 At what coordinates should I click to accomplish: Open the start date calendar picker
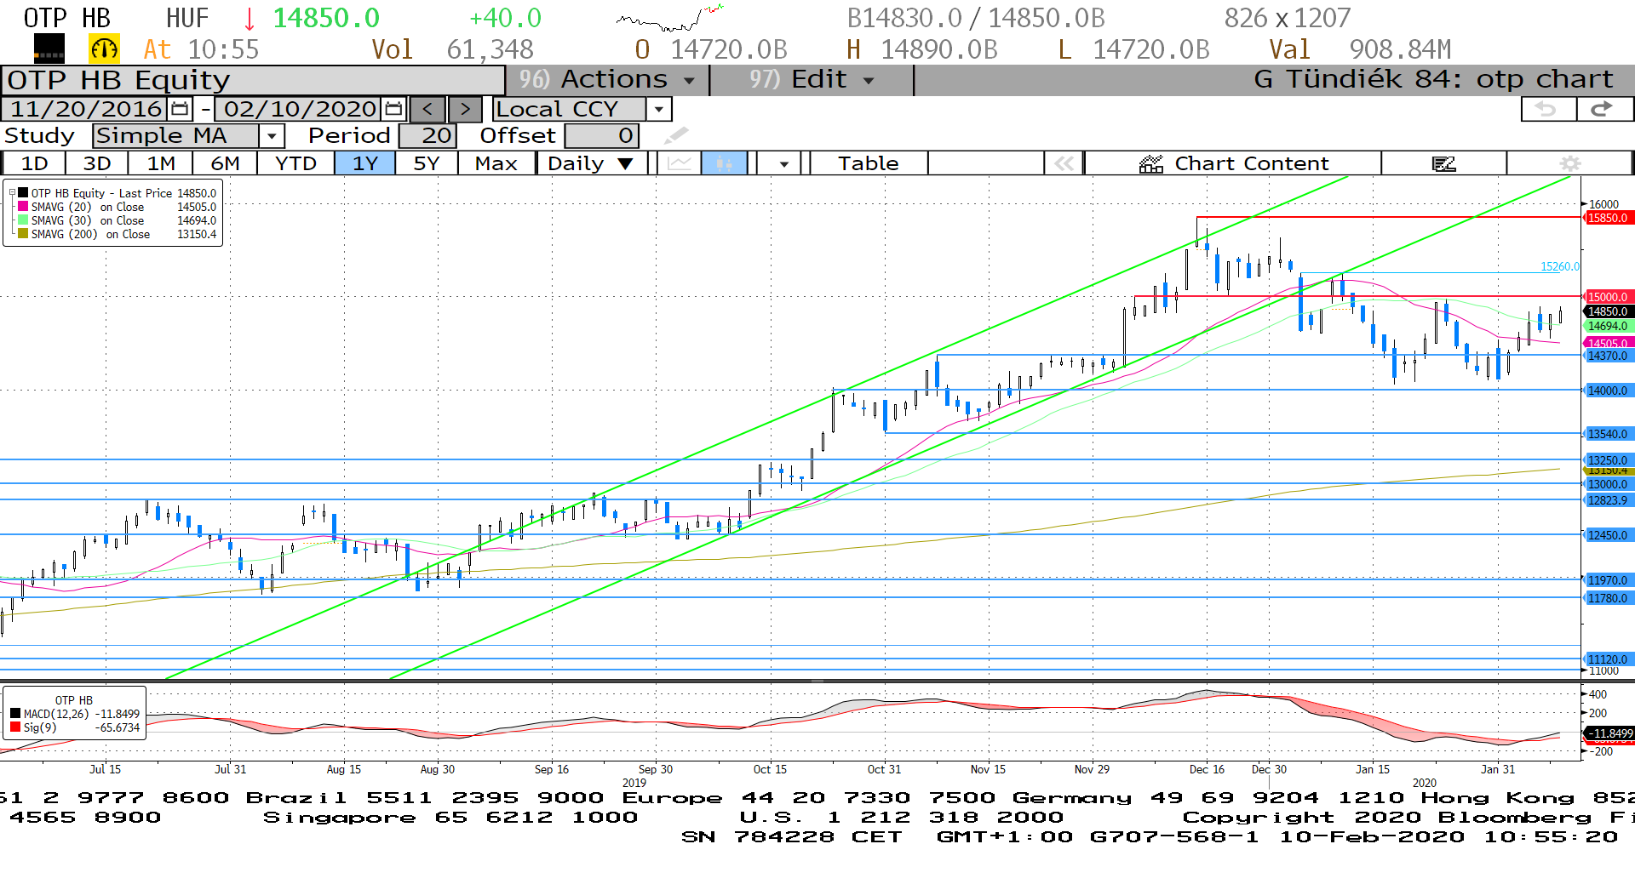point(180,109)
